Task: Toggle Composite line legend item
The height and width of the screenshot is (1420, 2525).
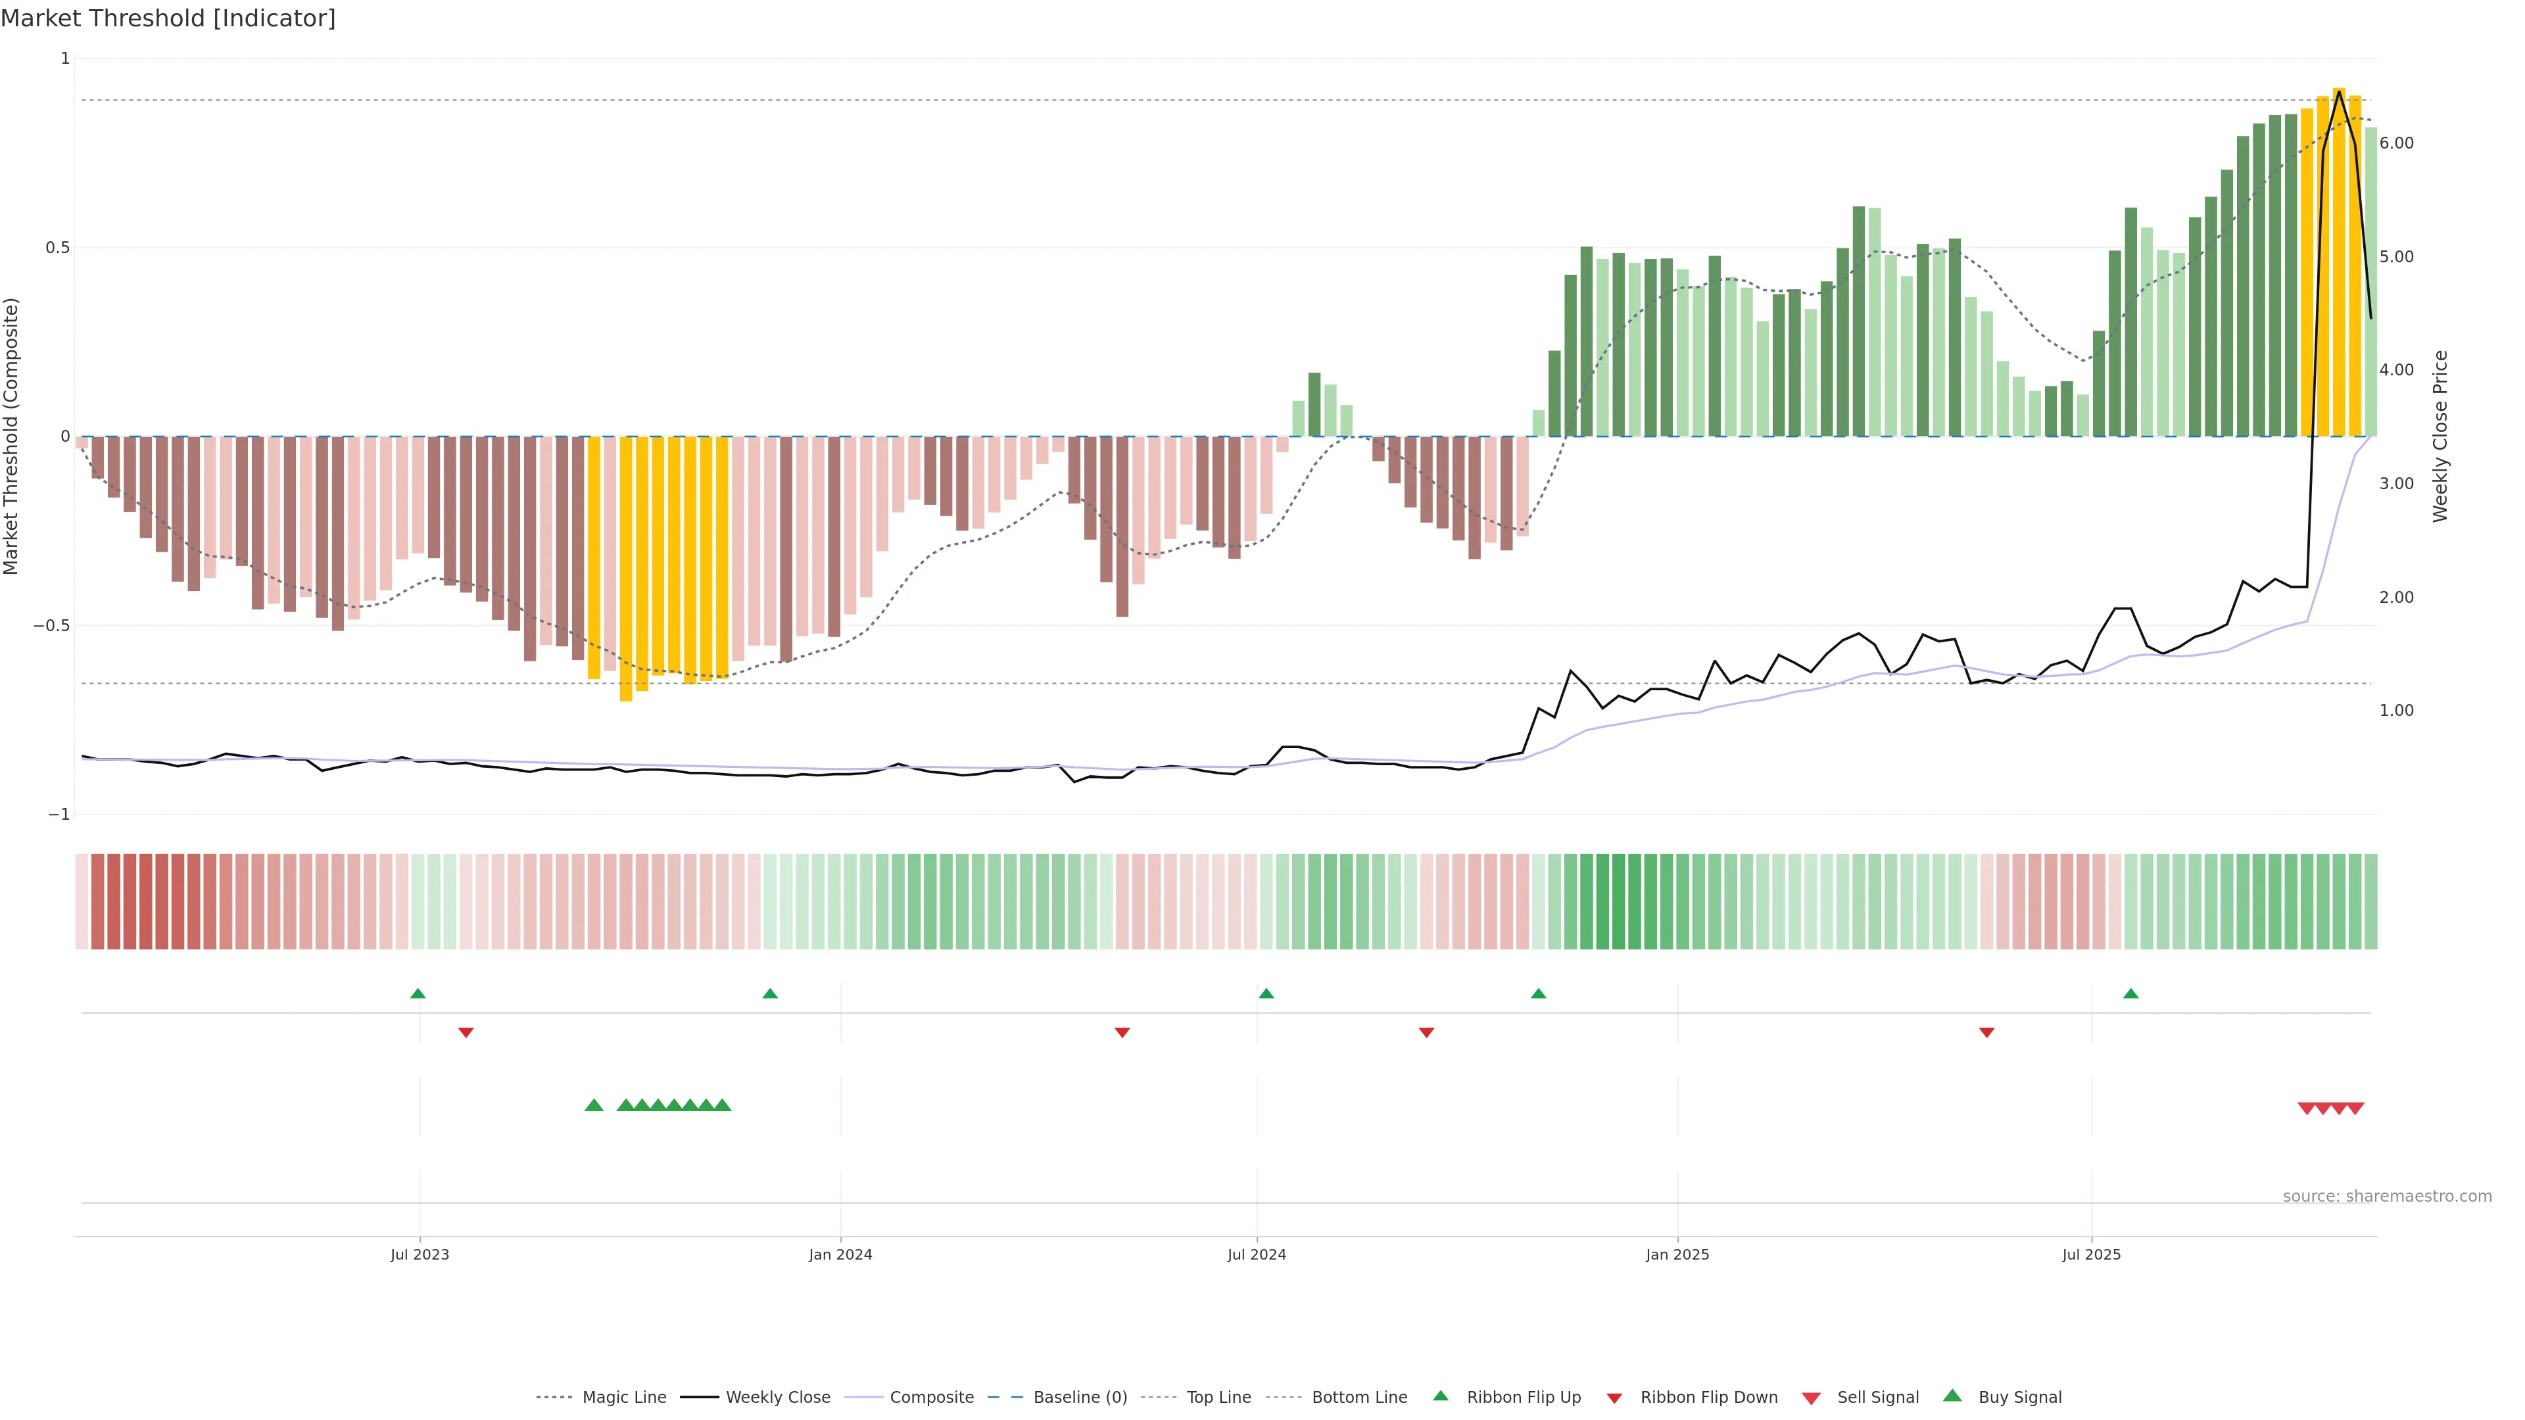Action: pos(931,1398)
